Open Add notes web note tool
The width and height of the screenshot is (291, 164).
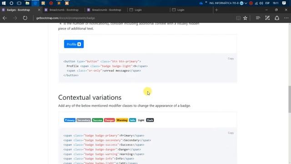pyautogui.click(x=267, y=18)
